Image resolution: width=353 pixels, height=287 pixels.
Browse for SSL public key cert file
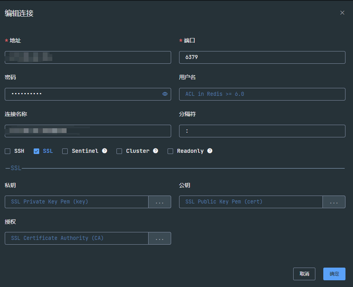click(334, 202)
